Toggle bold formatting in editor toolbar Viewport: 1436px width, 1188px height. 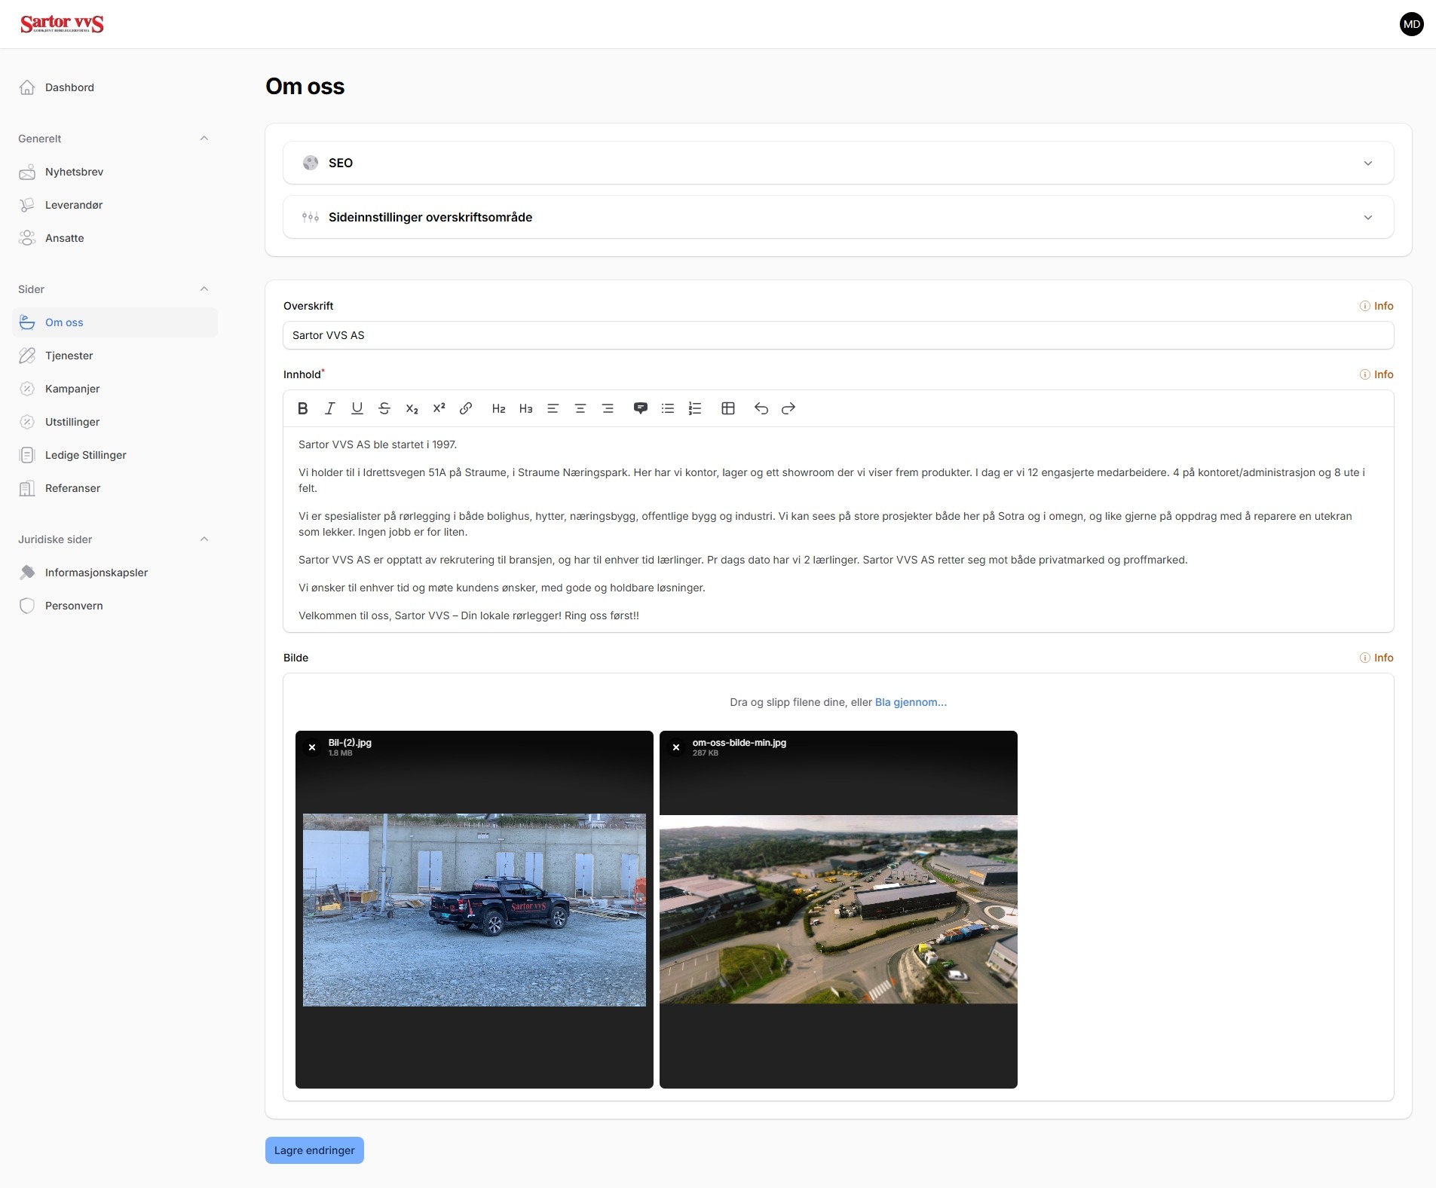pos(303,408)
